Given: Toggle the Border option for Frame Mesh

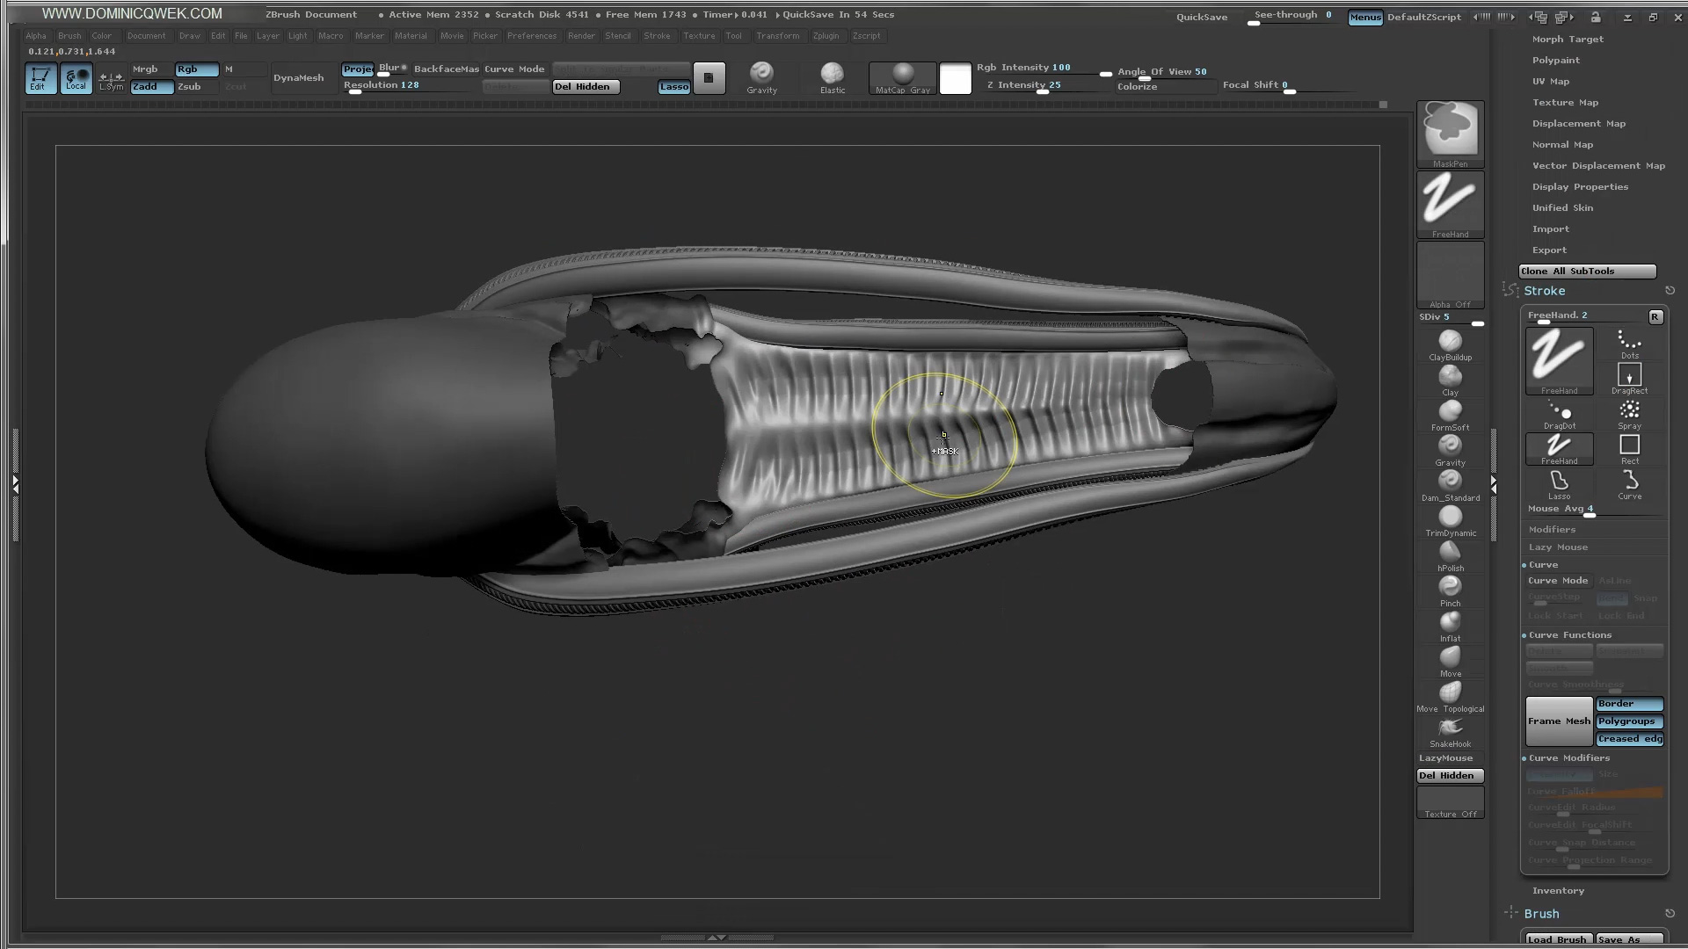Looking at the screenshot, I should point(1629,704).
